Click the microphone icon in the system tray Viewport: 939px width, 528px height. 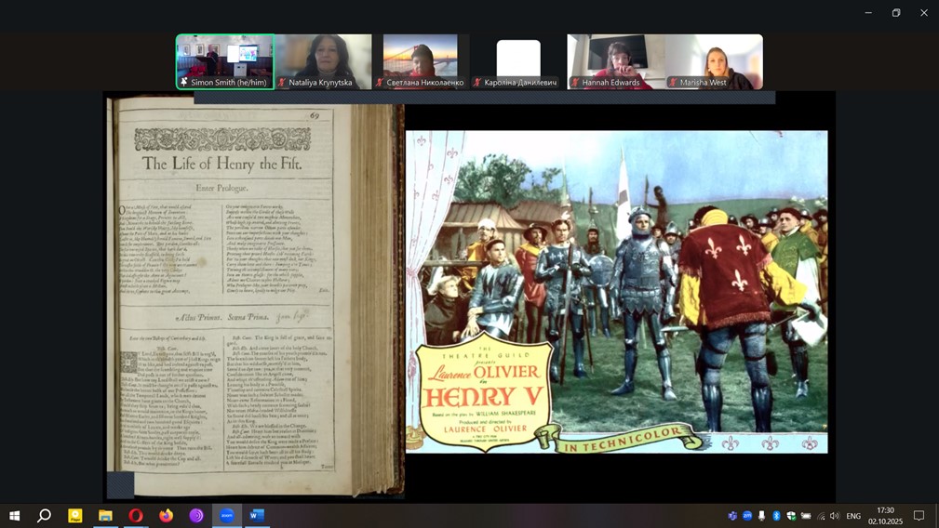[x=762, y=516]
